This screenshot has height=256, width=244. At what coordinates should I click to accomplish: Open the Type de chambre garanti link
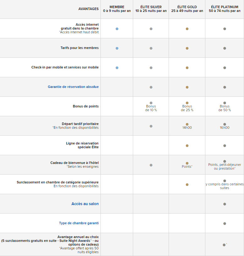click(79, 223)
